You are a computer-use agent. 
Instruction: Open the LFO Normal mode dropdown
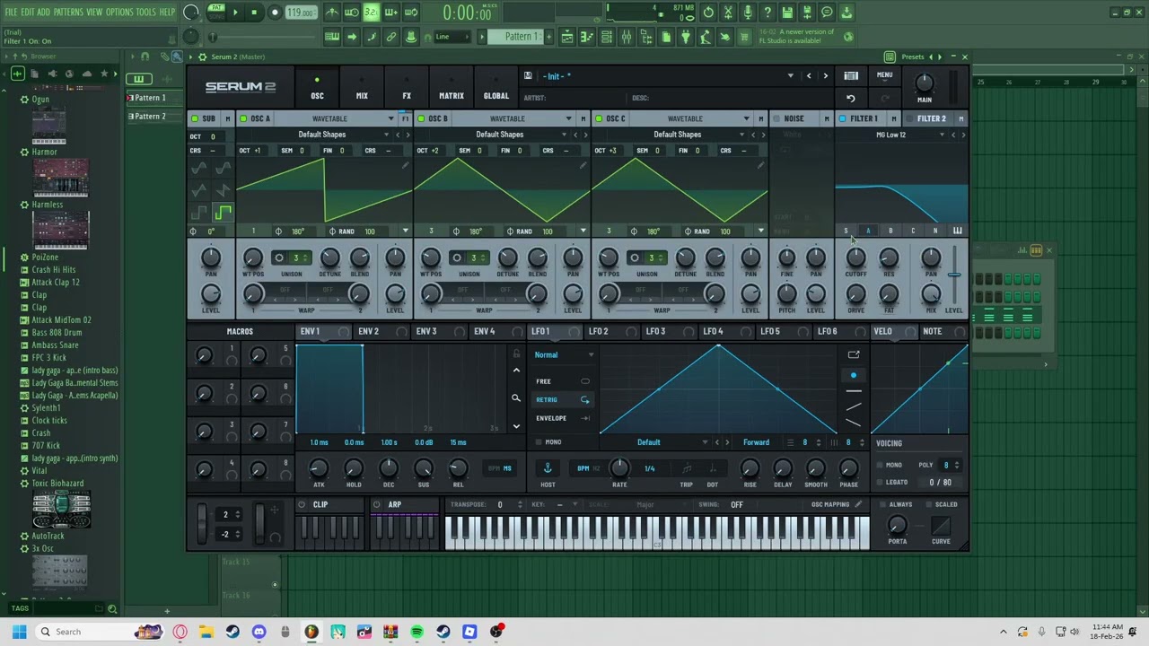click(x=564, y=354)
